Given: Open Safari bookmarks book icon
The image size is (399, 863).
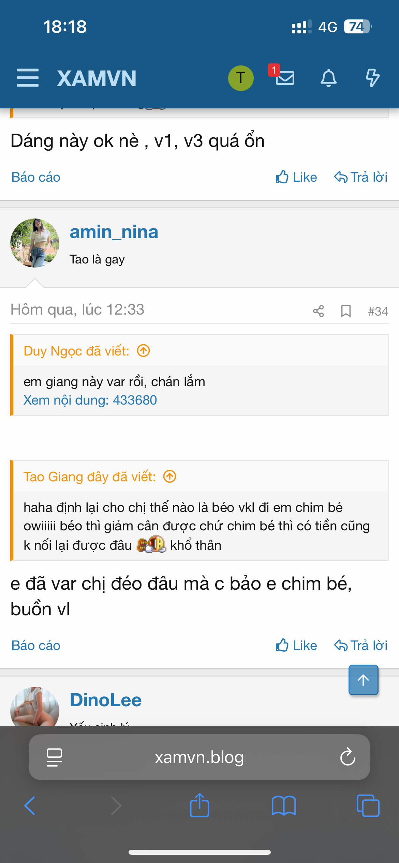Looking at the screenshot, I should tap(284, 806).
